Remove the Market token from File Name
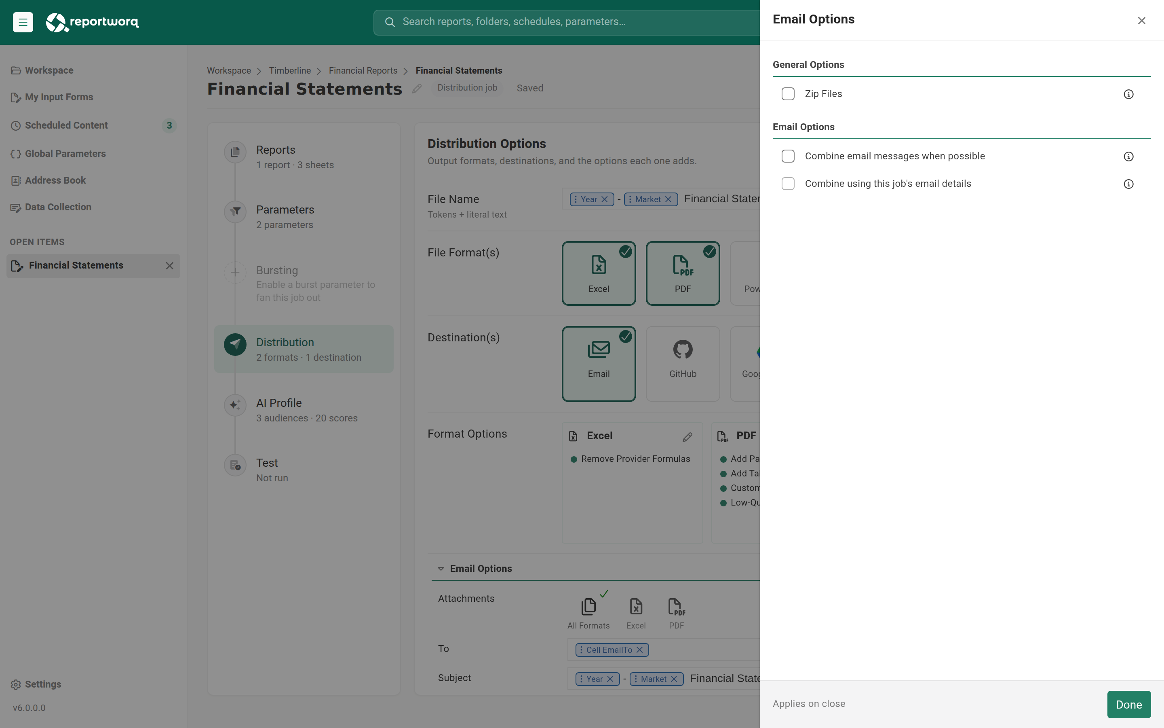 click(668, 199)
